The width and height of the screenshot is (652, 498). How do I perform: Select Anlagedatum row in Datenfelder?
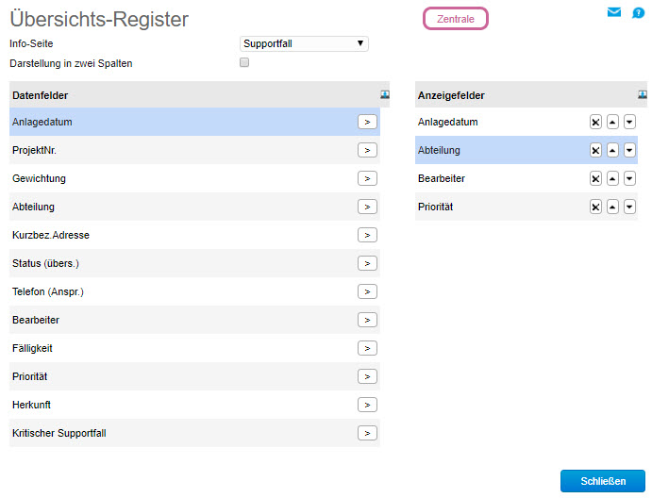194,122
